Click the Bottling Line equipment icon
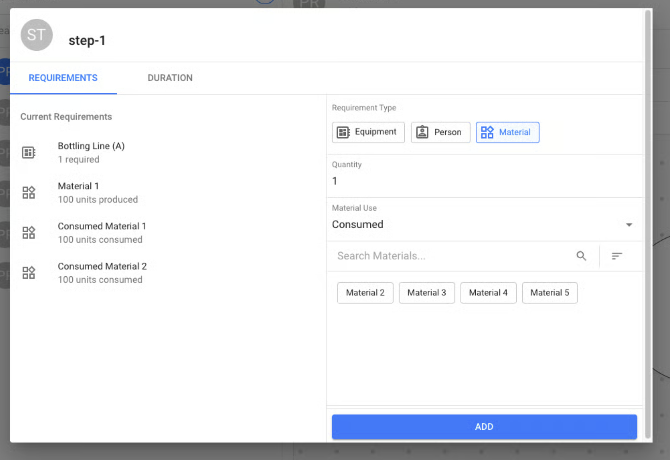 click(x=29, y=152)
